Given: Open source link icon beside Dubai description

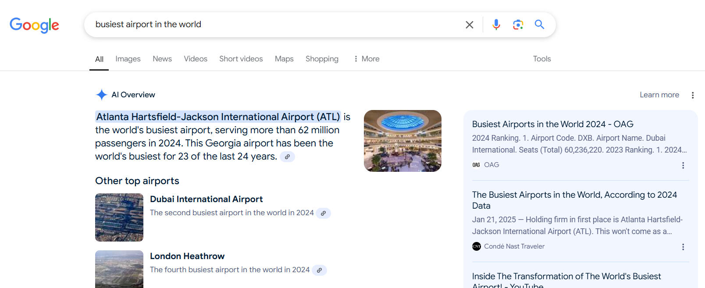Looking at the screenshot, I should 323,213.
